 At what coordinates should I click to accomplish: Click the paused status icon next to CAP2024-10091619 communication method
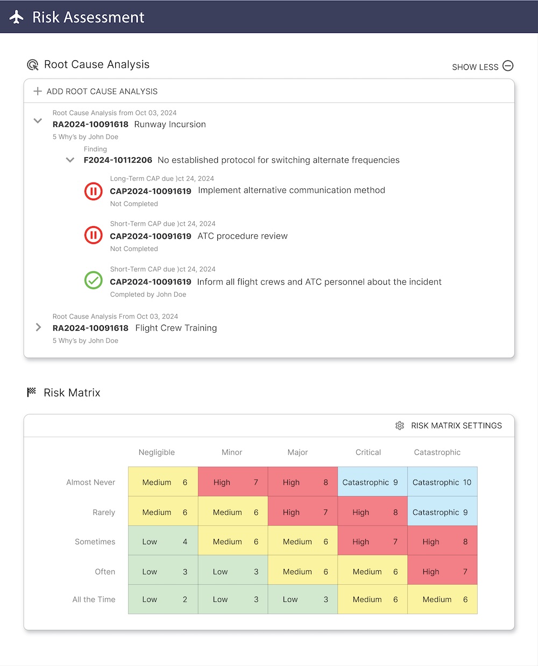point(93,191)
